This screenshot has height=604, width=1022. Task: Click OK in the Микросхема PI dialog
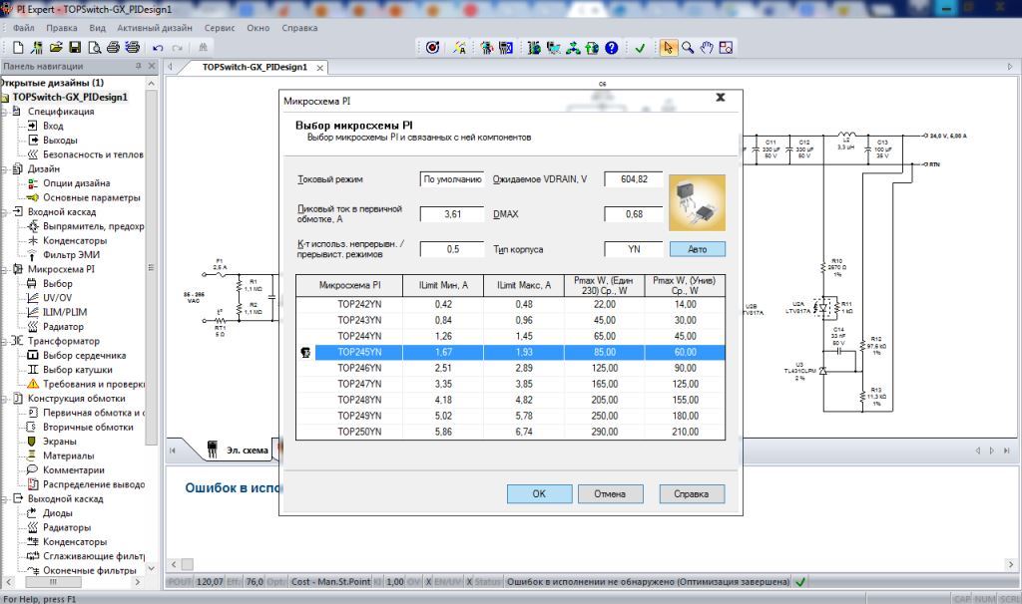click(x=539, y=494)
